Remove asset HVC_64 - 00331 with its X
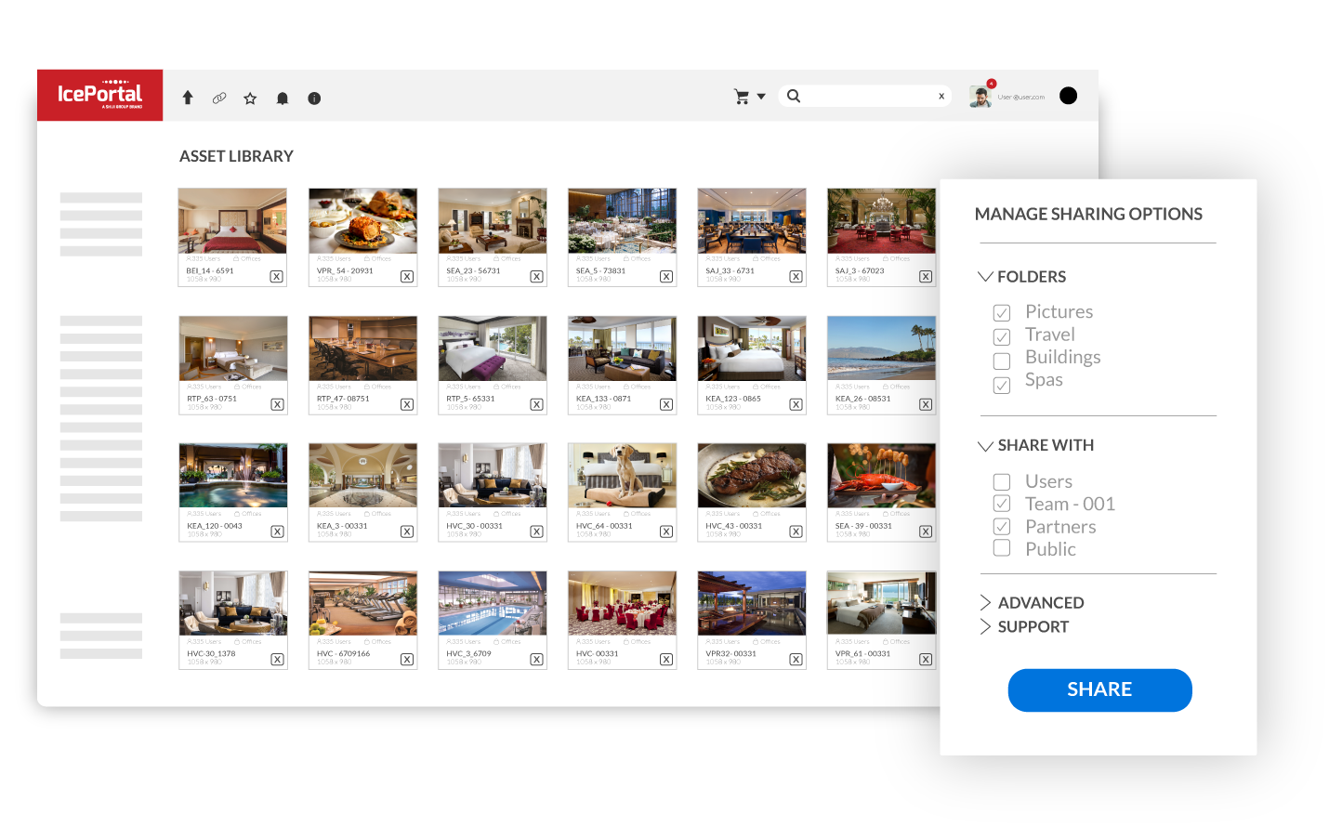Image resolution: width=1329 pixels, height=827 pixels. (666, 532)
